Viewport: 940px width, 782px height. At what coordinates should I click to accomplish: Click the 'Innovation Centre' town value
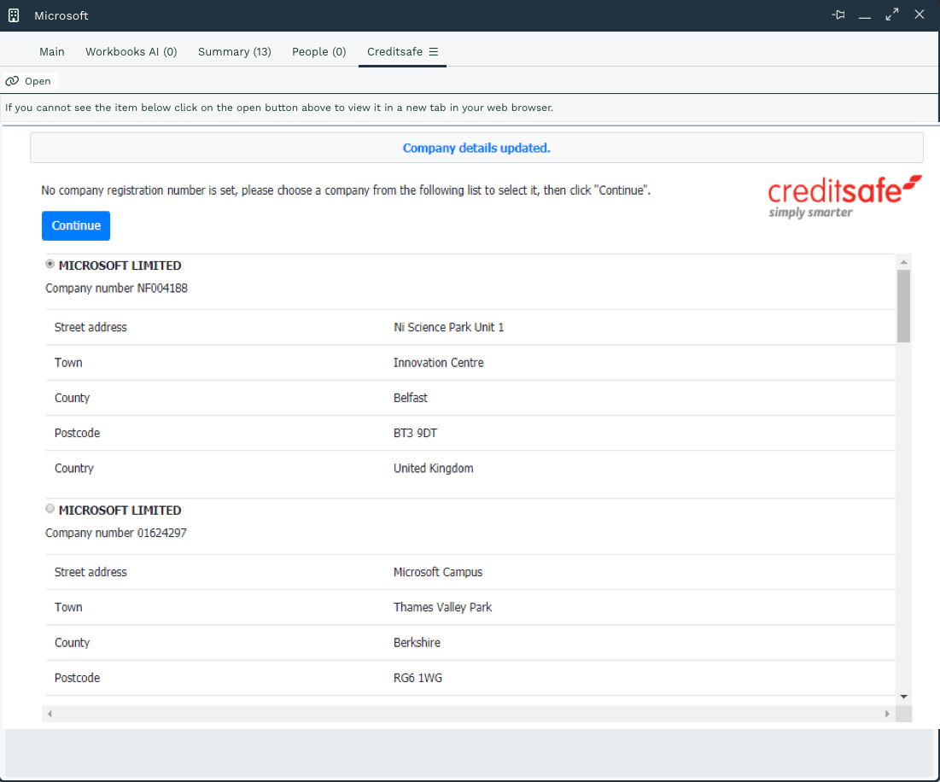(438, 363)
